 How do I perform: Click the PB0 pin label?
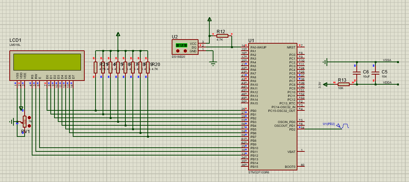[x=253, y=111]
